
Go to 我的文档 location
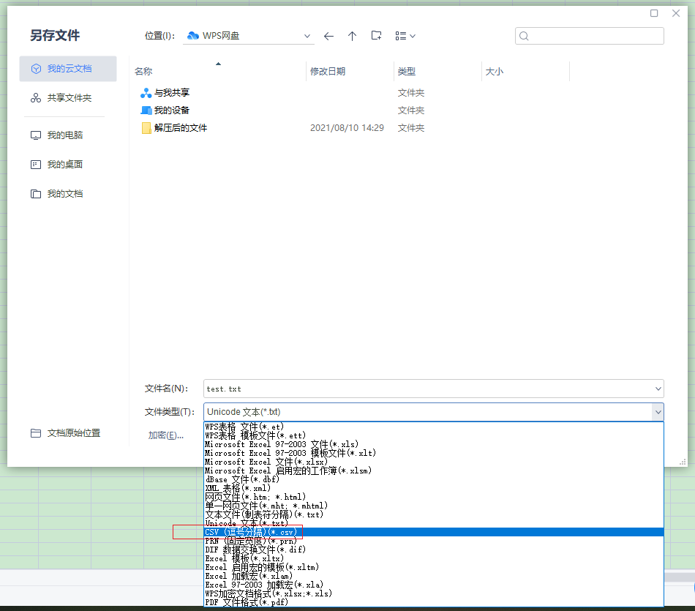68,194
